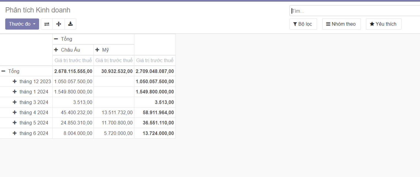
Task: Expand the tháng 12 2023 row
Action: click(32, 82)
